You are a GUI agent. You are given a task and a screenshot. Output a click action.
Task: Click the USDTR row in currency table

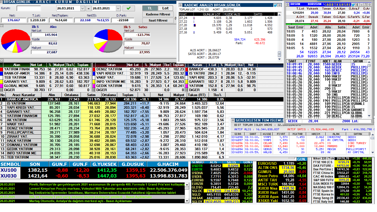[x=222, y=166]
